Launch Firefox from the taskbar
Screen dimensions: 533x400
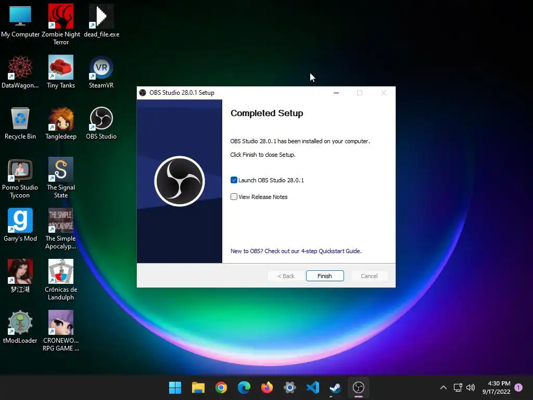click(267, 387)
